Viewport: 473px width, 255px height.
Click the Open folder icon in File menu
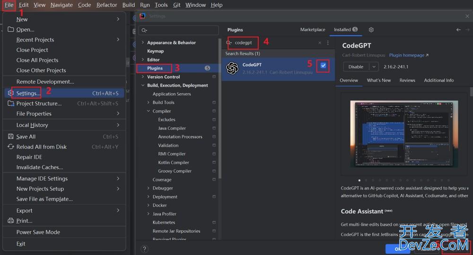(x=11, y=29)
